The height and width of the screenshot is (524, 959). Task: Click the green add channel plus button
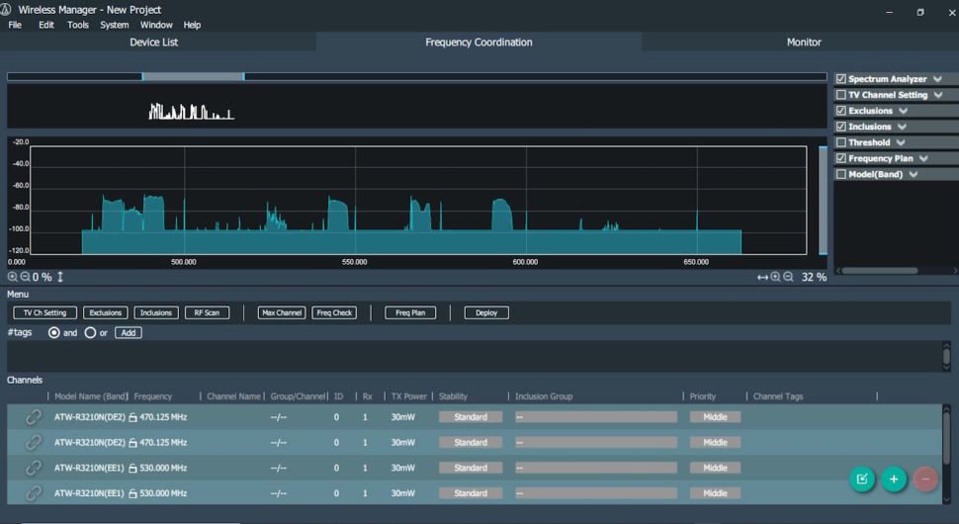(x=894, y=480)
